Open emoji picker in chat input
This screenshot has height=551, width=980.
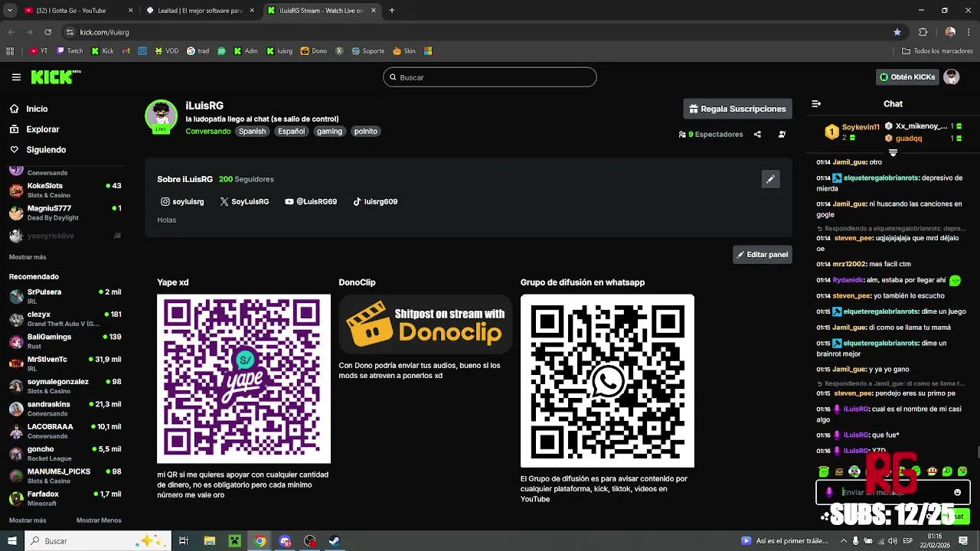[957, 492]
